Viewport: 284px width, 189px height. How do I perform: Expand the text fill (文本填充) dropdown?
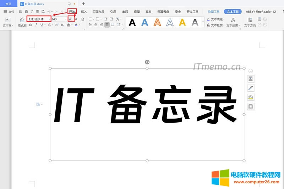[224, 19]
